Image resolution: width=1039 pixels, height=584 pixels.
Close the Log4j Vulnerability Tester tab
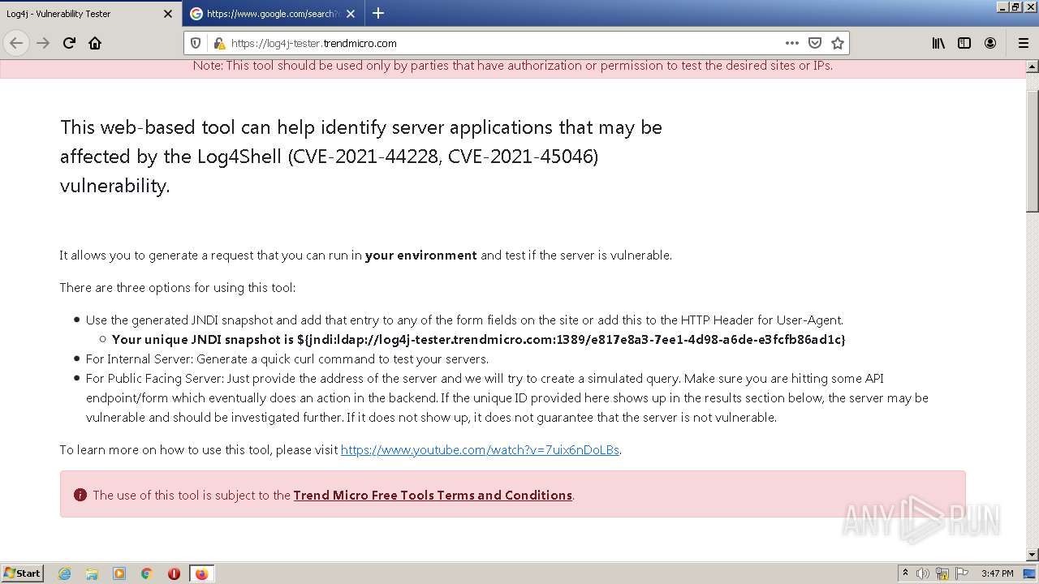[168, 14]
